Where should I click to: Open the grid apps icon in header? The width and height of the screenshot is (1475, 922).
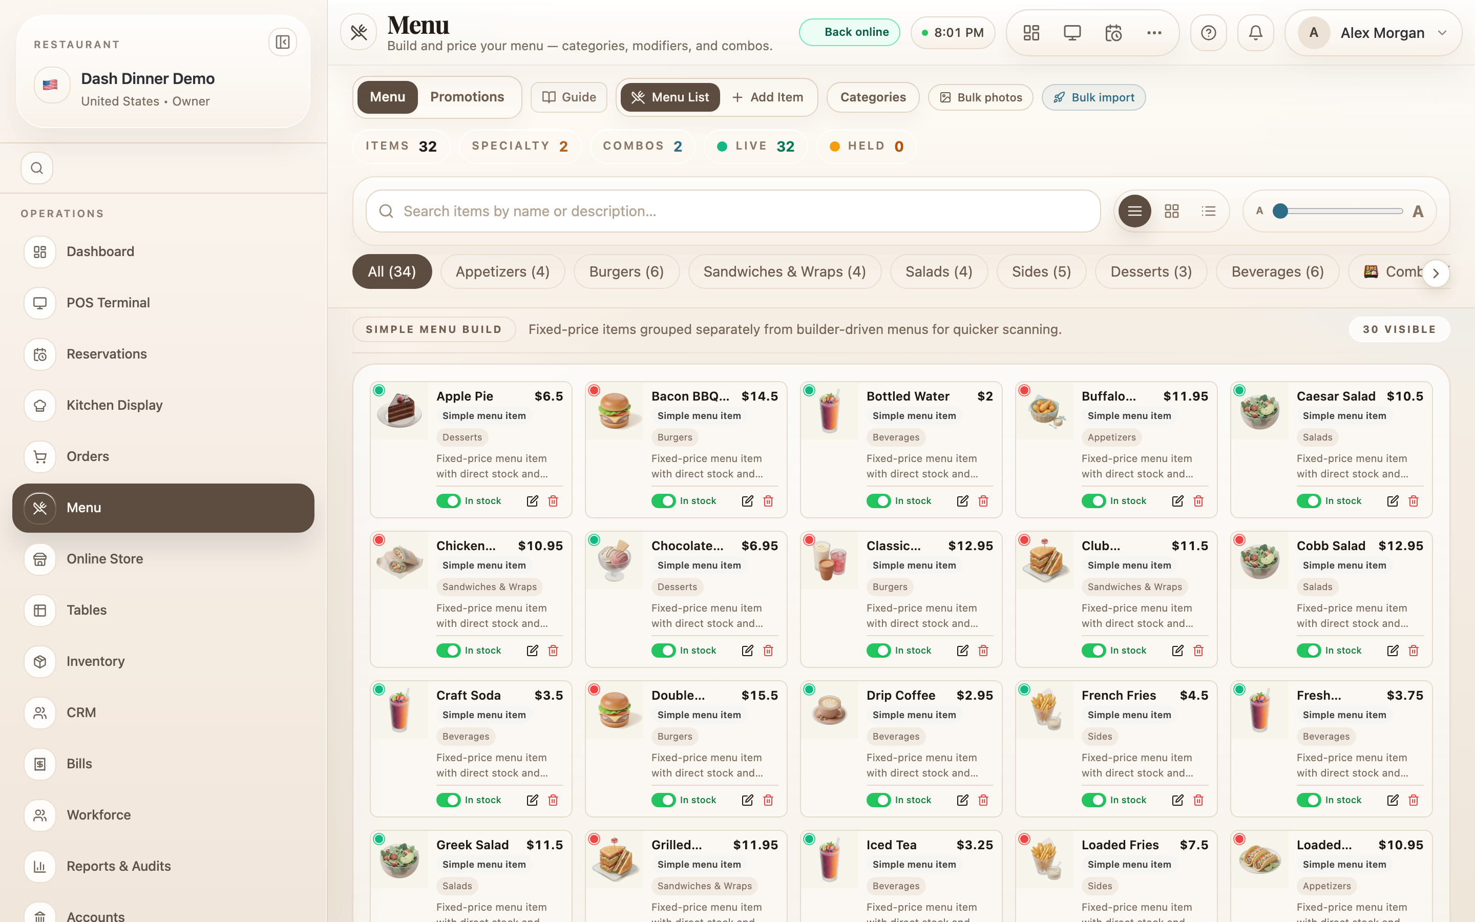pos(1031,33)
